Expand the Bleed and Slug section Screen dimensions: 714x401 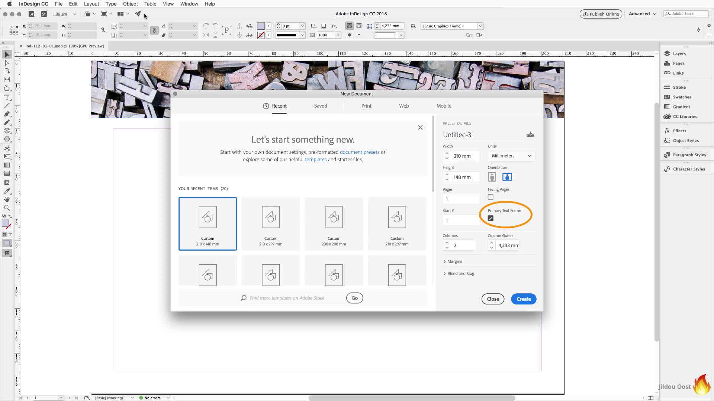coord(459,274)
